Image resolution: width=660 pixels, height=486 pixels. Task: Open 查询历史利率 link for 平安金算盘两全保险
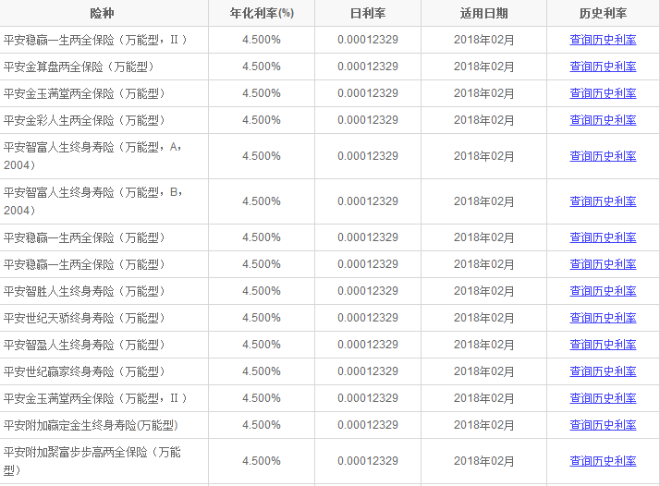pos(603,67)
